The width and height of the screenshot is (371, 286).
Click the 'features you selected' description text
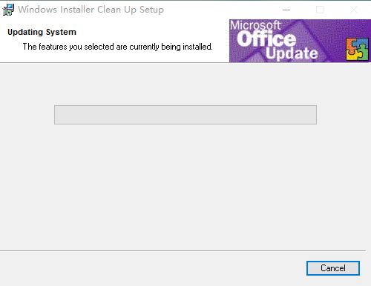[x=117, y=47]
